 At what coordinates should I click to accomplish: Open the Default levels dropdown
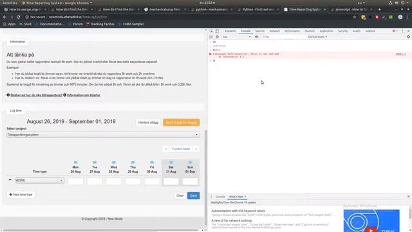click(317, 37)
